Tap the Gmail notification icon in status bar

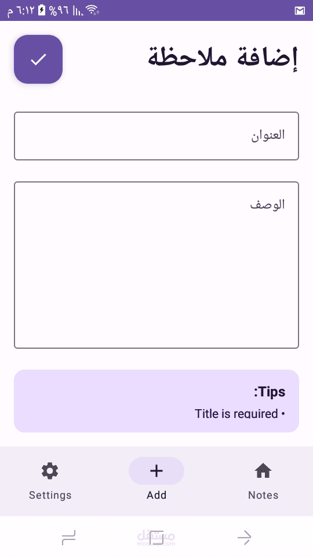tap(300, 10)
